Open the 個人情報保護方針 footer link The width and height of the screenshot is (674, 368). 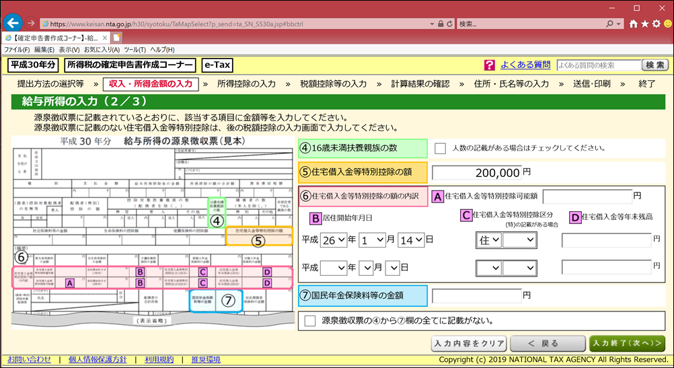tap(98, 359)
